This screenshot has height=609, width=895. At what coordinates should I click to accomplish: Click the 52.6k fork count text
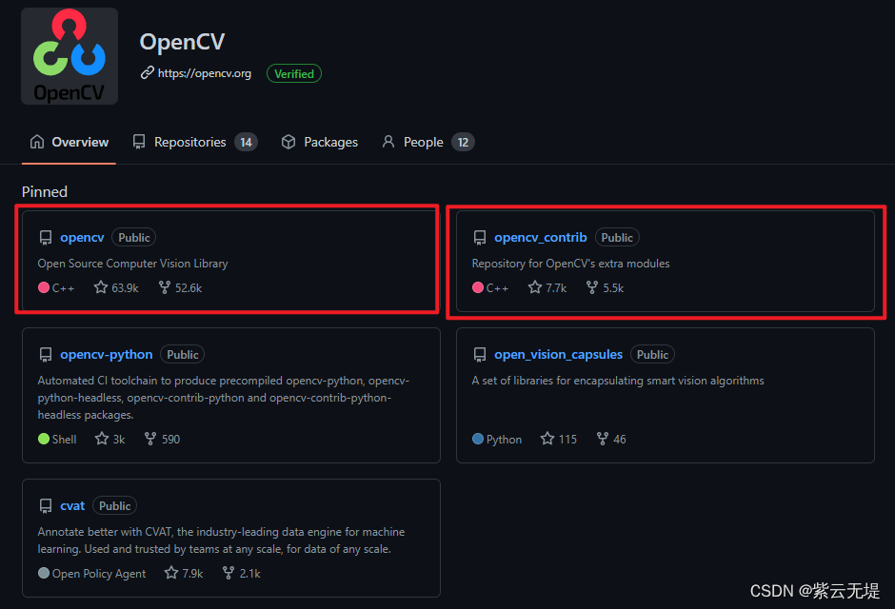click(189, 288)
